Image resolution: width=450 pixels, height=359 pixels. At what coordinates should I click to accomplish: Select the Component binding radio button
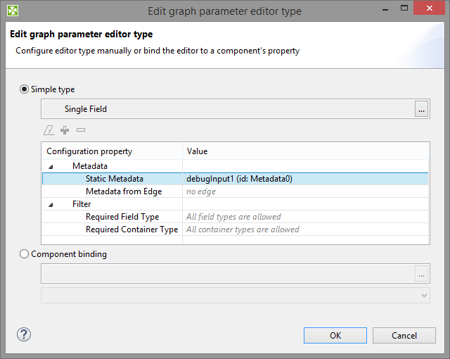(25, 254)
